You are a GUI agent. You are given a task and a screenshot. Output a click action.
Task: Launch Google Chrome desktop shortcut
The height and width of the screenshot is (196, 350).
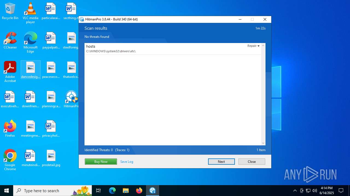[10, 160]
